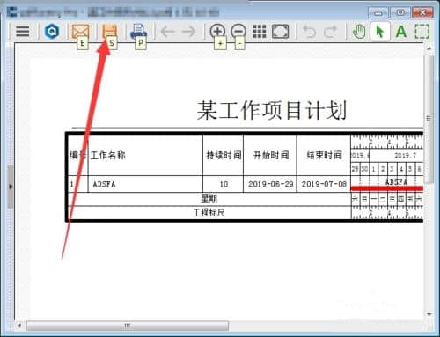Select the green text 'A' tool

pos(401,32)
